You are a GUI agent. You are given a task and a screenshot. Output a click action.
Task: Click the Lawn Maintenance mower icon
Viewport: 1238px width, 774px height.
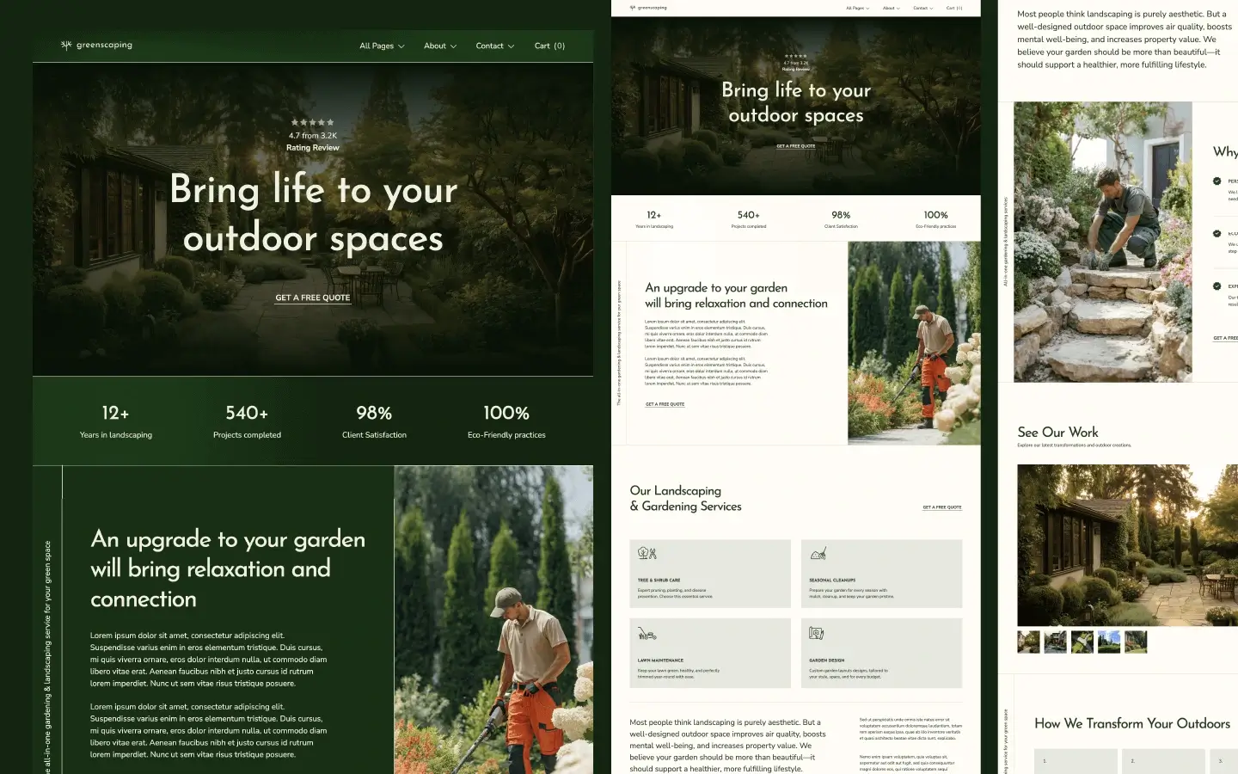click(x=647, y=634)
